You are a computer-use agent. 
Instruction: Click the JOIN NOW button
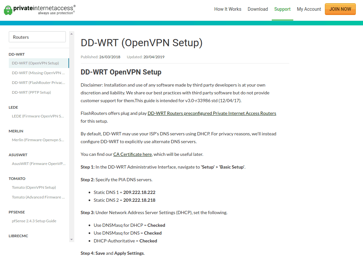pyautogui.click(x=340, y=9)
